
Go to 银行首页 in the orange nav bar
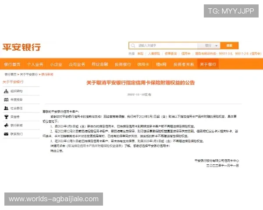12,64
